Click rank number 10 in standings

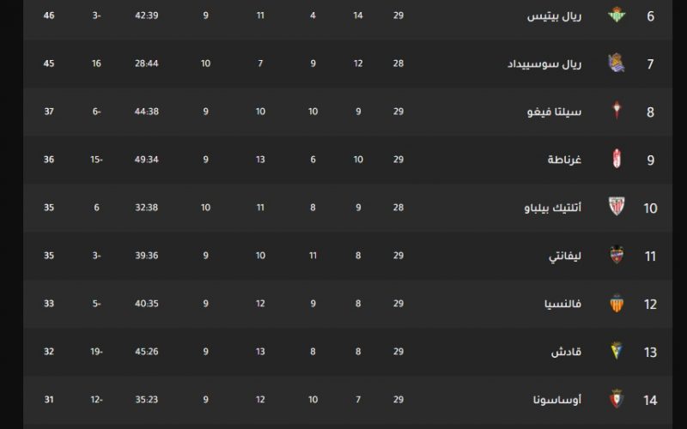650,208
